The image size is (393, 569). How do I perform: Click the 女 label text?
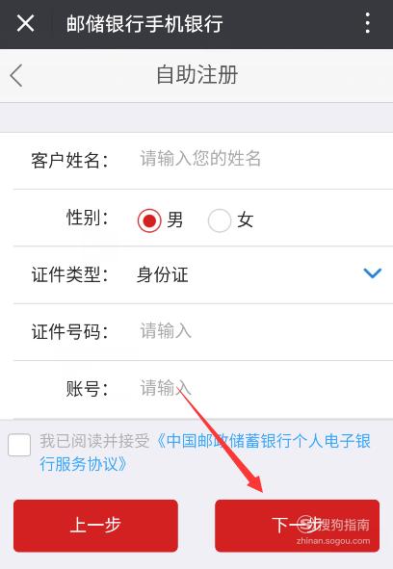click(246, 220)
